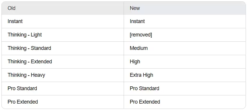Select the "Thinking - Standard" cell
Image resolution: width=247 pixels, height=110 pixels.
pos(63,48)
